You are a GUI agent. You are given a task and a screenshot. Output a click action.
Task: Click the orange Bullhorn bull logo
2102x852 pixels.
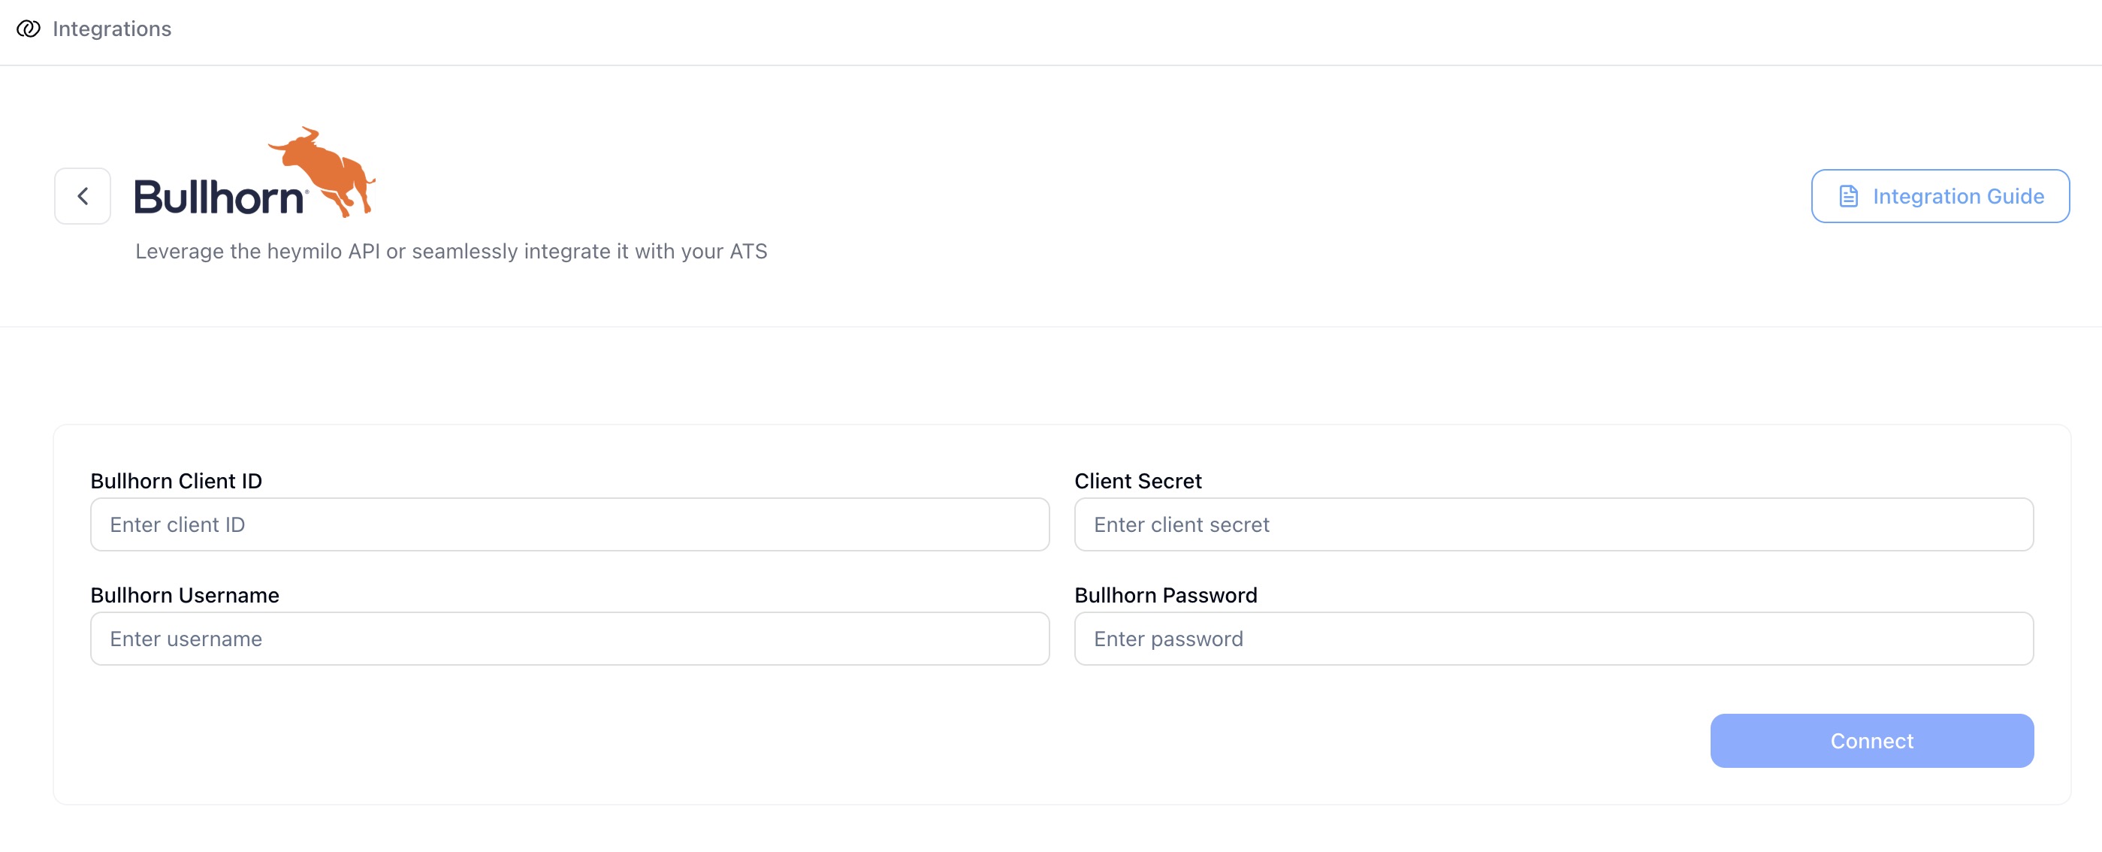(326, 169)
